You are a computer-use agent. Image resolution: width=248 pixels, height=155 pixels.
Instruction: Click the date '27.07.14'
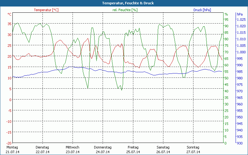tap(193, 152)
